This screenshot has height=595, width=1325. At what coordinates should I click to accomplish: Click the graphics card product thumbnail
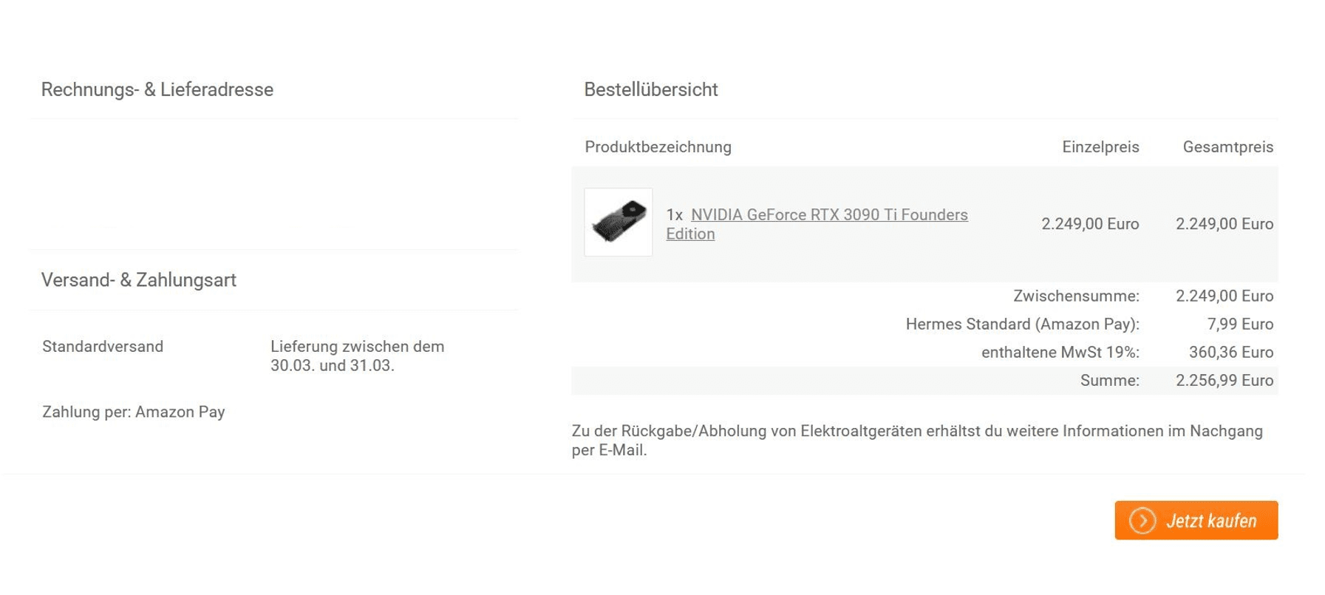point(619,222)
